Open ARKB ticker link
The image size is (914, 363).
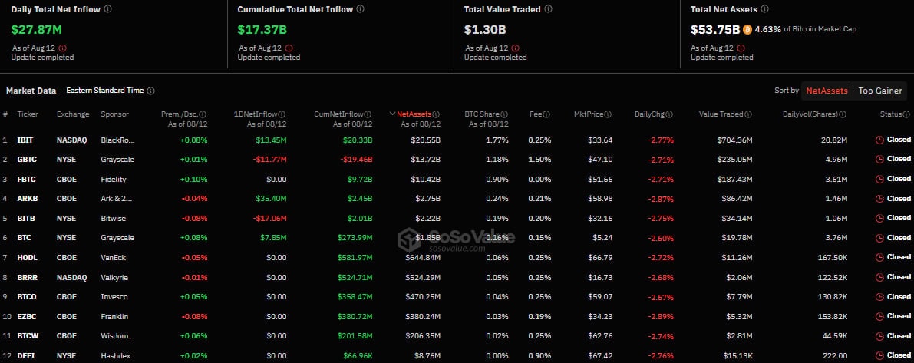tap(27, 199)
